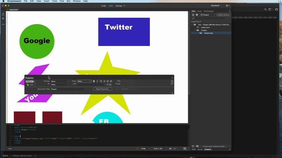Select shapes.jpg in the Files panel
This screenshot has width=282, height=158.
coord(208,33)
